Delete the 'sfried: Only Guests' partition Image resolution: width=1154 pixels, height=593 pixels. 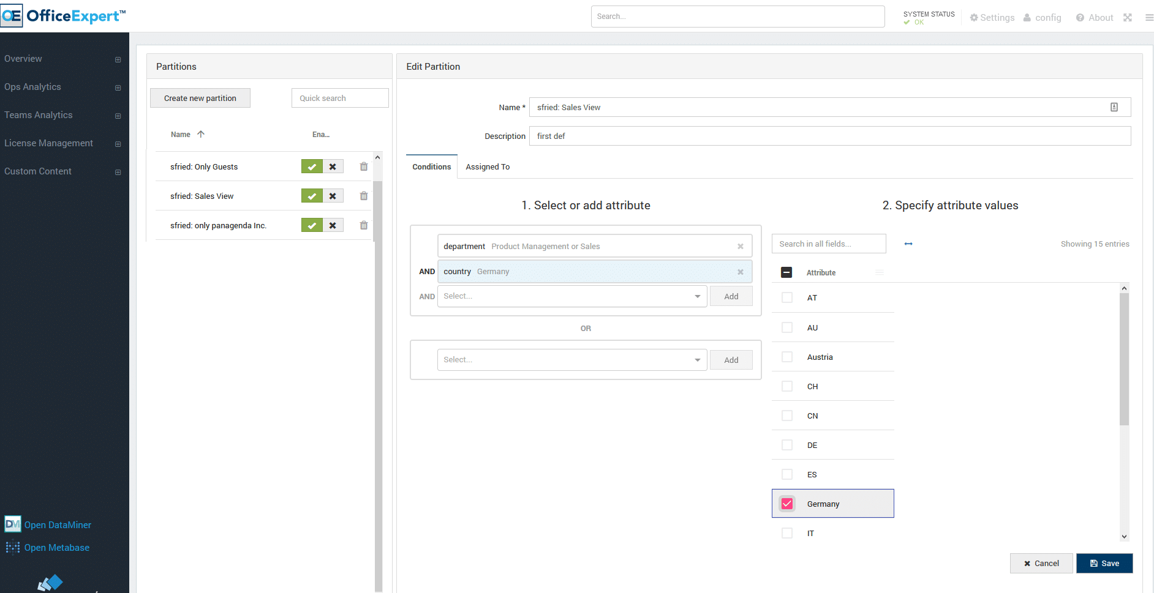click(364, 166)
